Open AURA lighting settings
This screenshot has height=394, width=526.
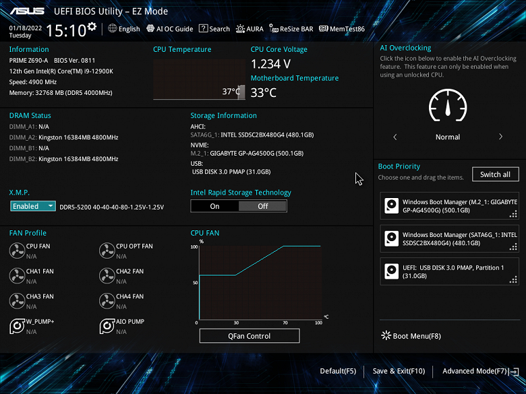[x=250, y=29]
